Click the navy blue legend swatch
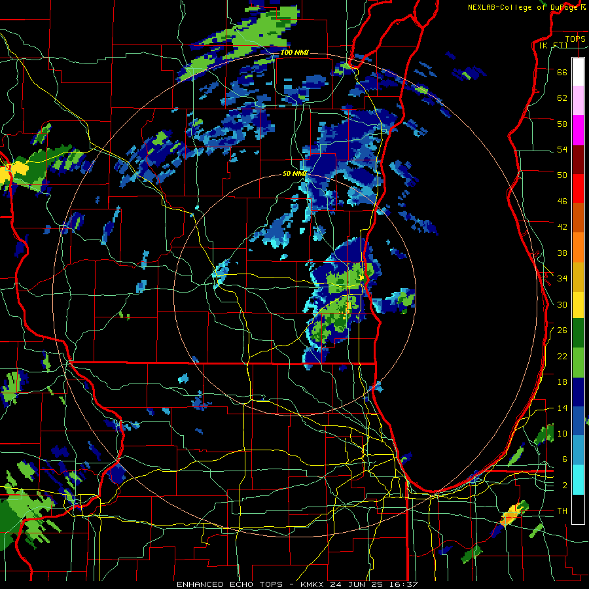 [x=578, y=392]
